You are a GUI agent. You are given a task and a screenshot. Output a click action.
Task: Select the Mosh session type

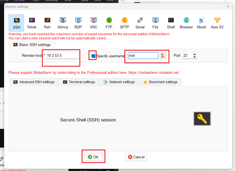click(x=202, y=23)
